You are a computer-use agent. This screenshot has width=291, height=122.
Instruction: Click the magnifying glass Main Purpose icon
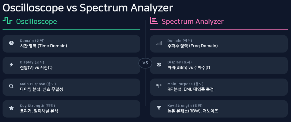[x=11, y=86]
